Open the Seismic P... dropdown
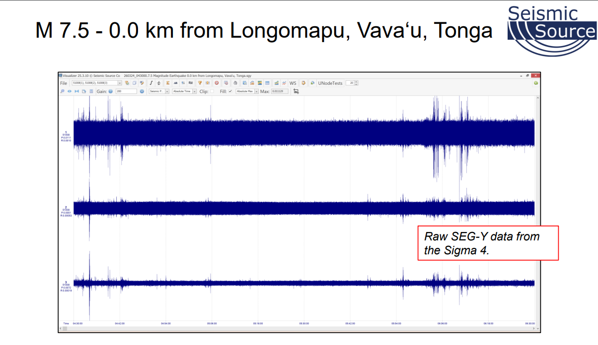 coord(159,91)
